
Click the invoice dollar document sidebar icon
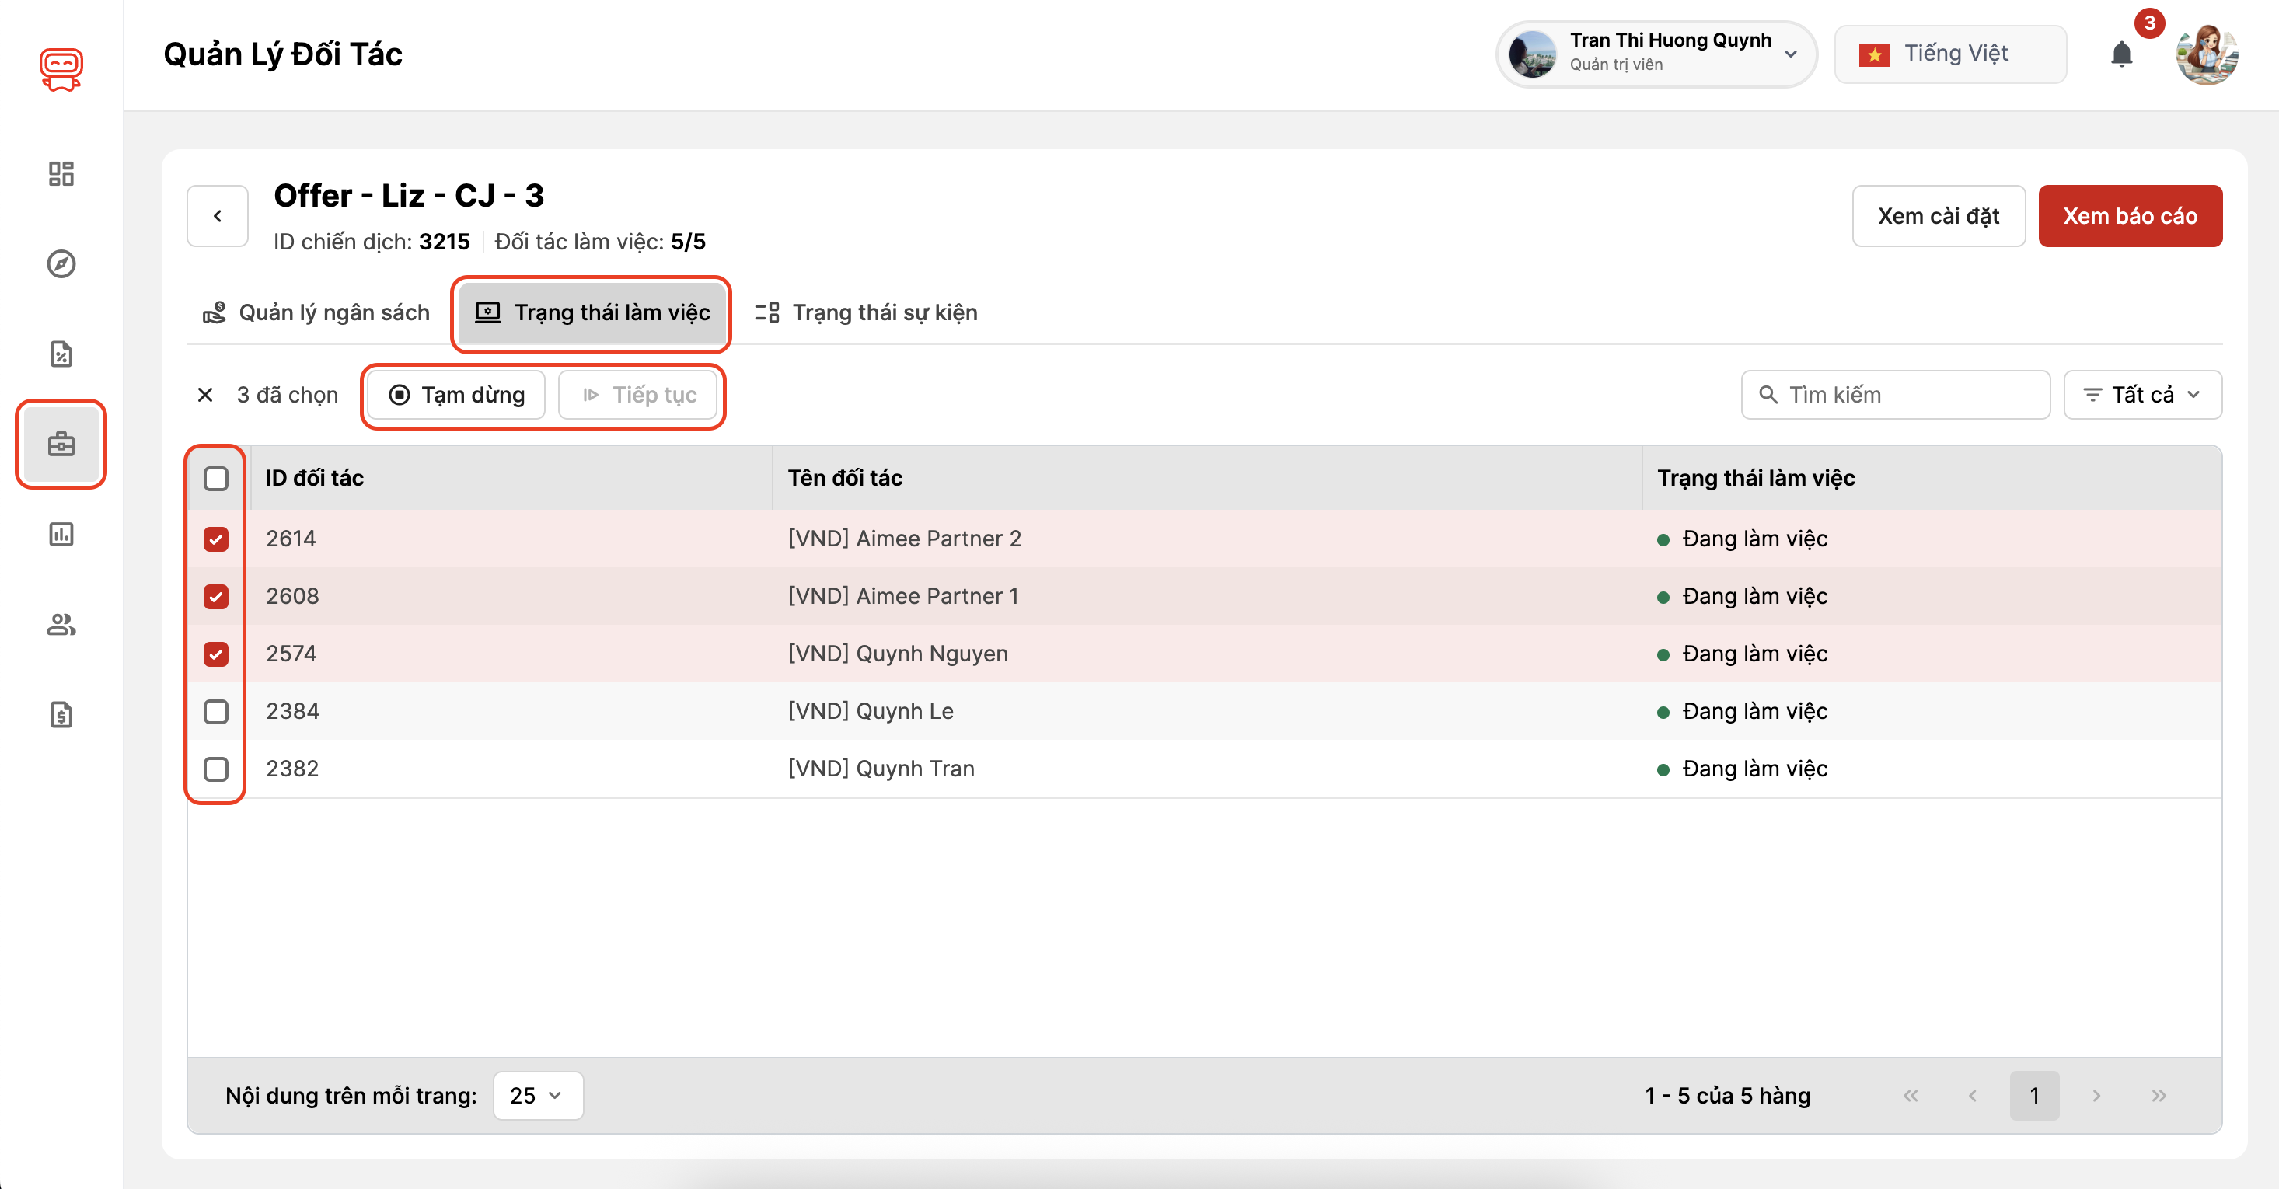click(61, 715)
